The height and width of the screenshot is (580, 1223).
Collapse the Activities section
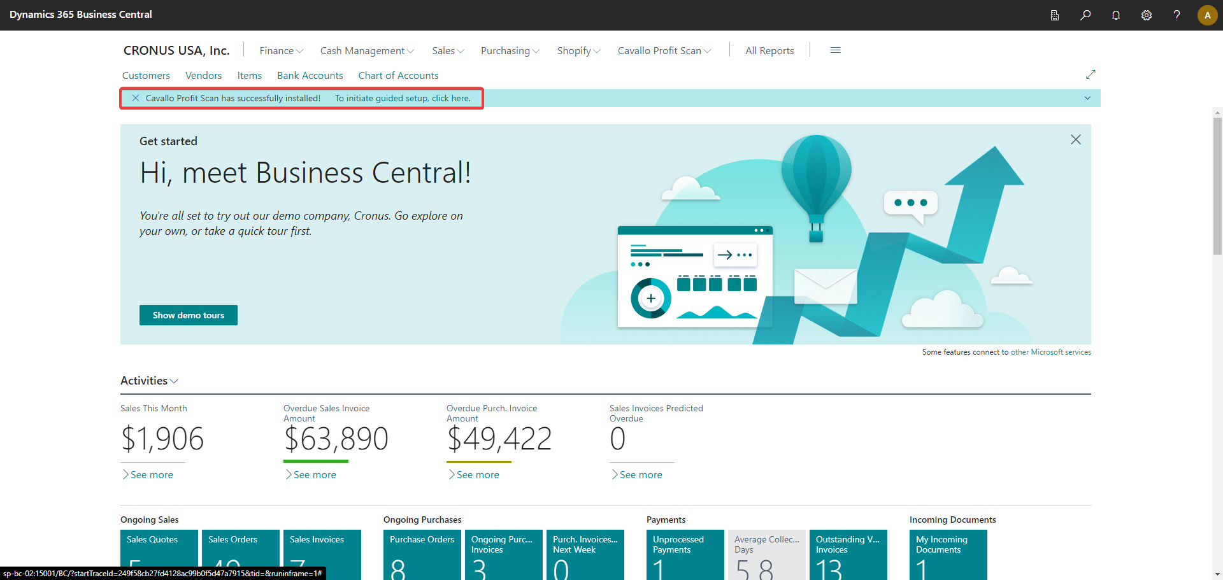(x=149, y=381)
